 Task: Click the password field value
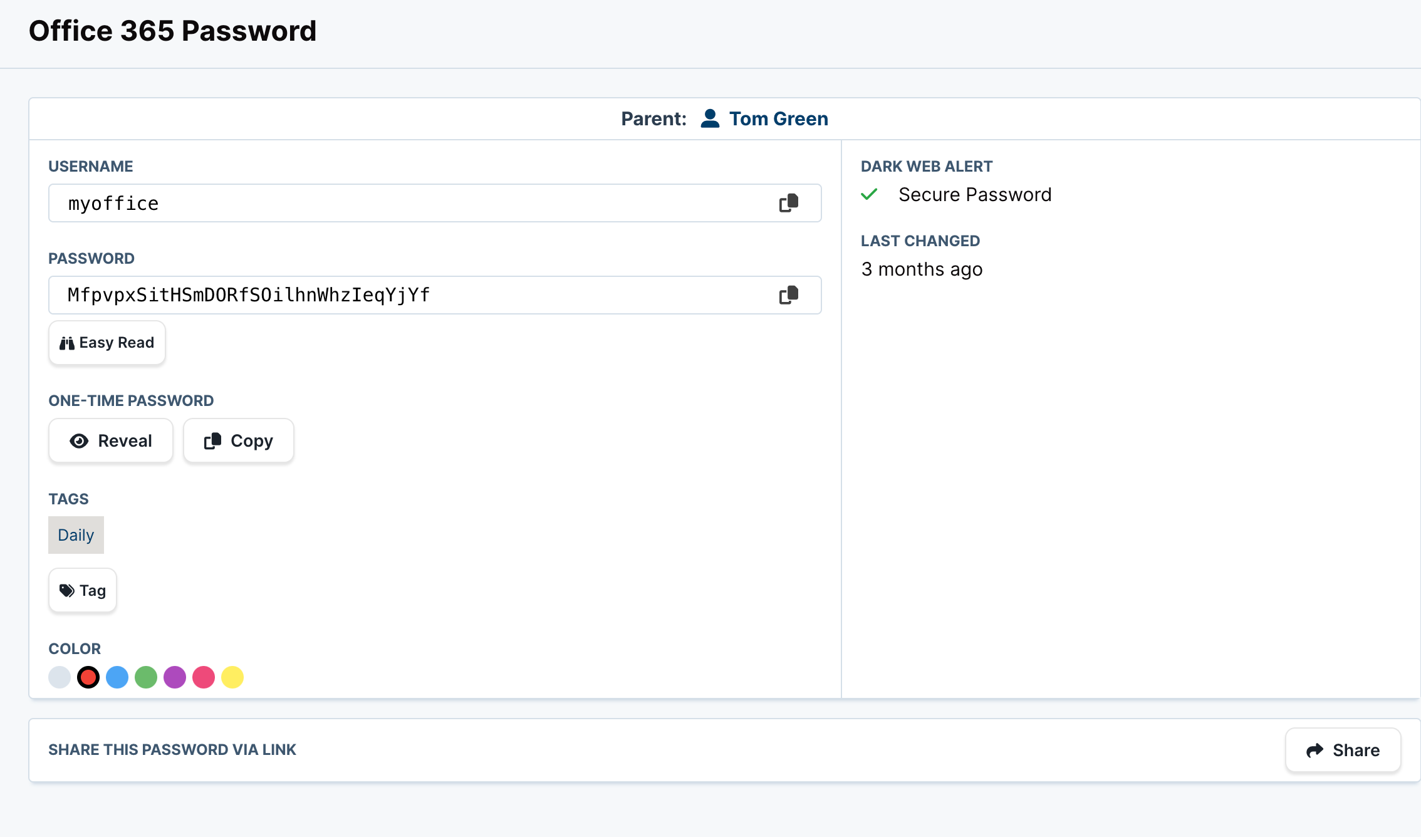pyautogui.click(x=249, y=295)
